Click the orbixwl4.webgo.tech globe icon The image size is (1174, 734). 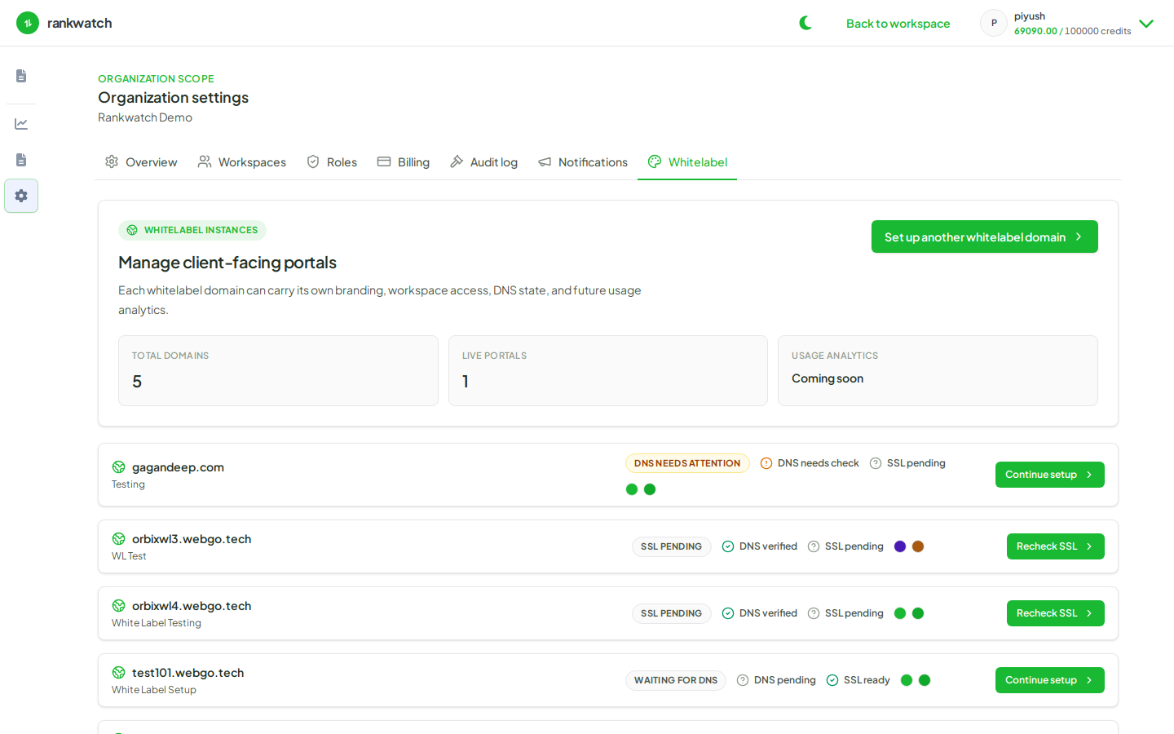coord(119,606)
